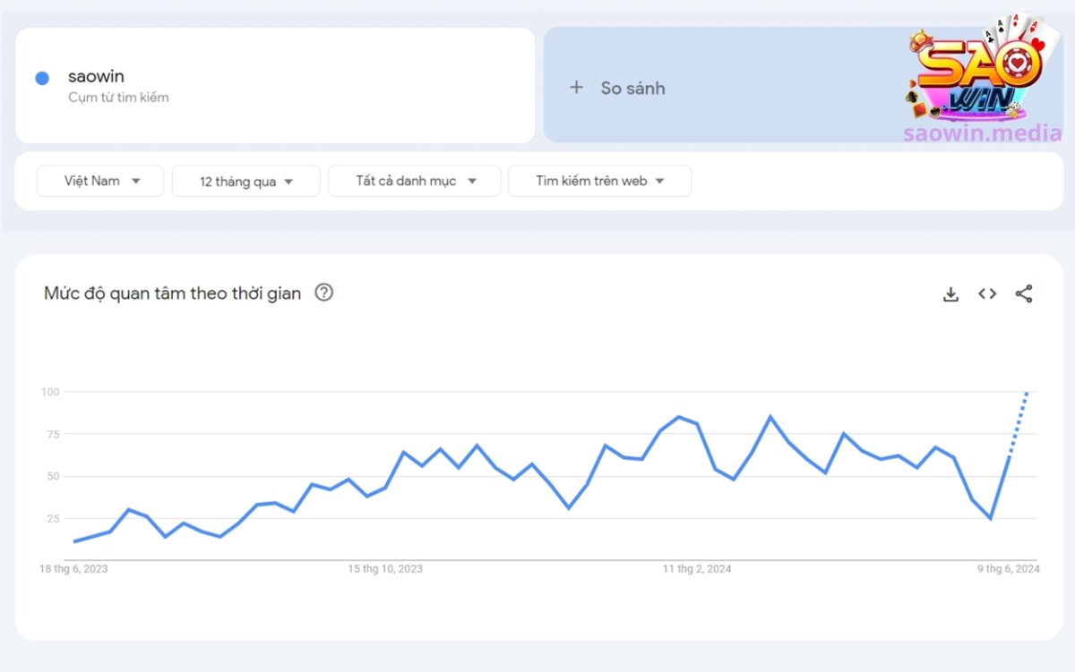This screenshot has width=1075, height=672.
Task: Open the saowin.media link text
Action: point(982,134)
